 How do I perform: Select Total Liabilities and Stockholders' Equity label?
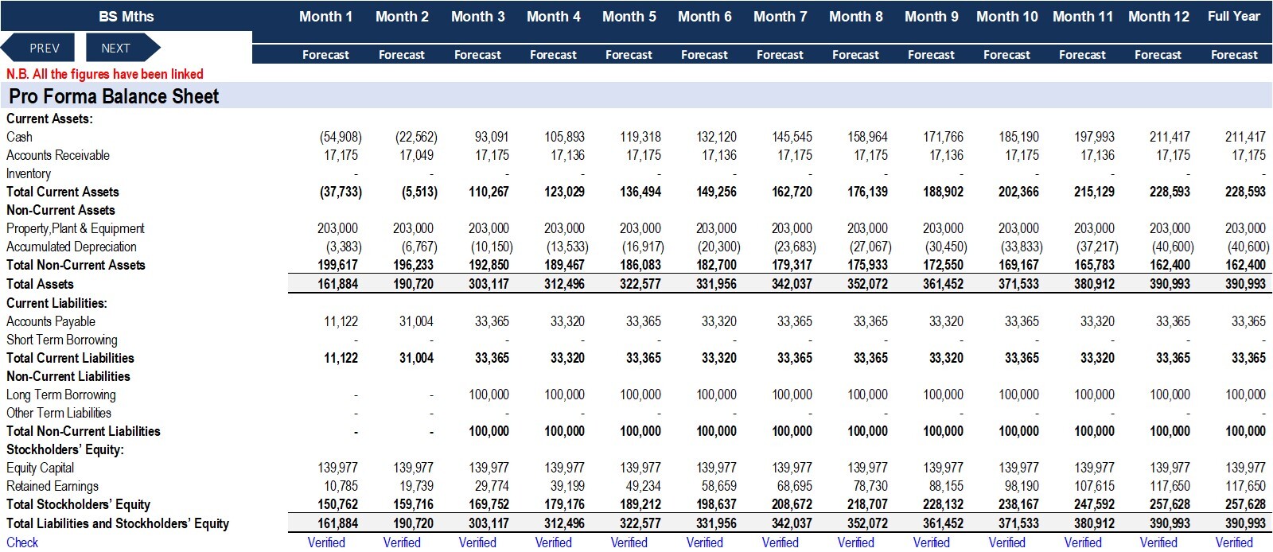(x=117, y=523)
